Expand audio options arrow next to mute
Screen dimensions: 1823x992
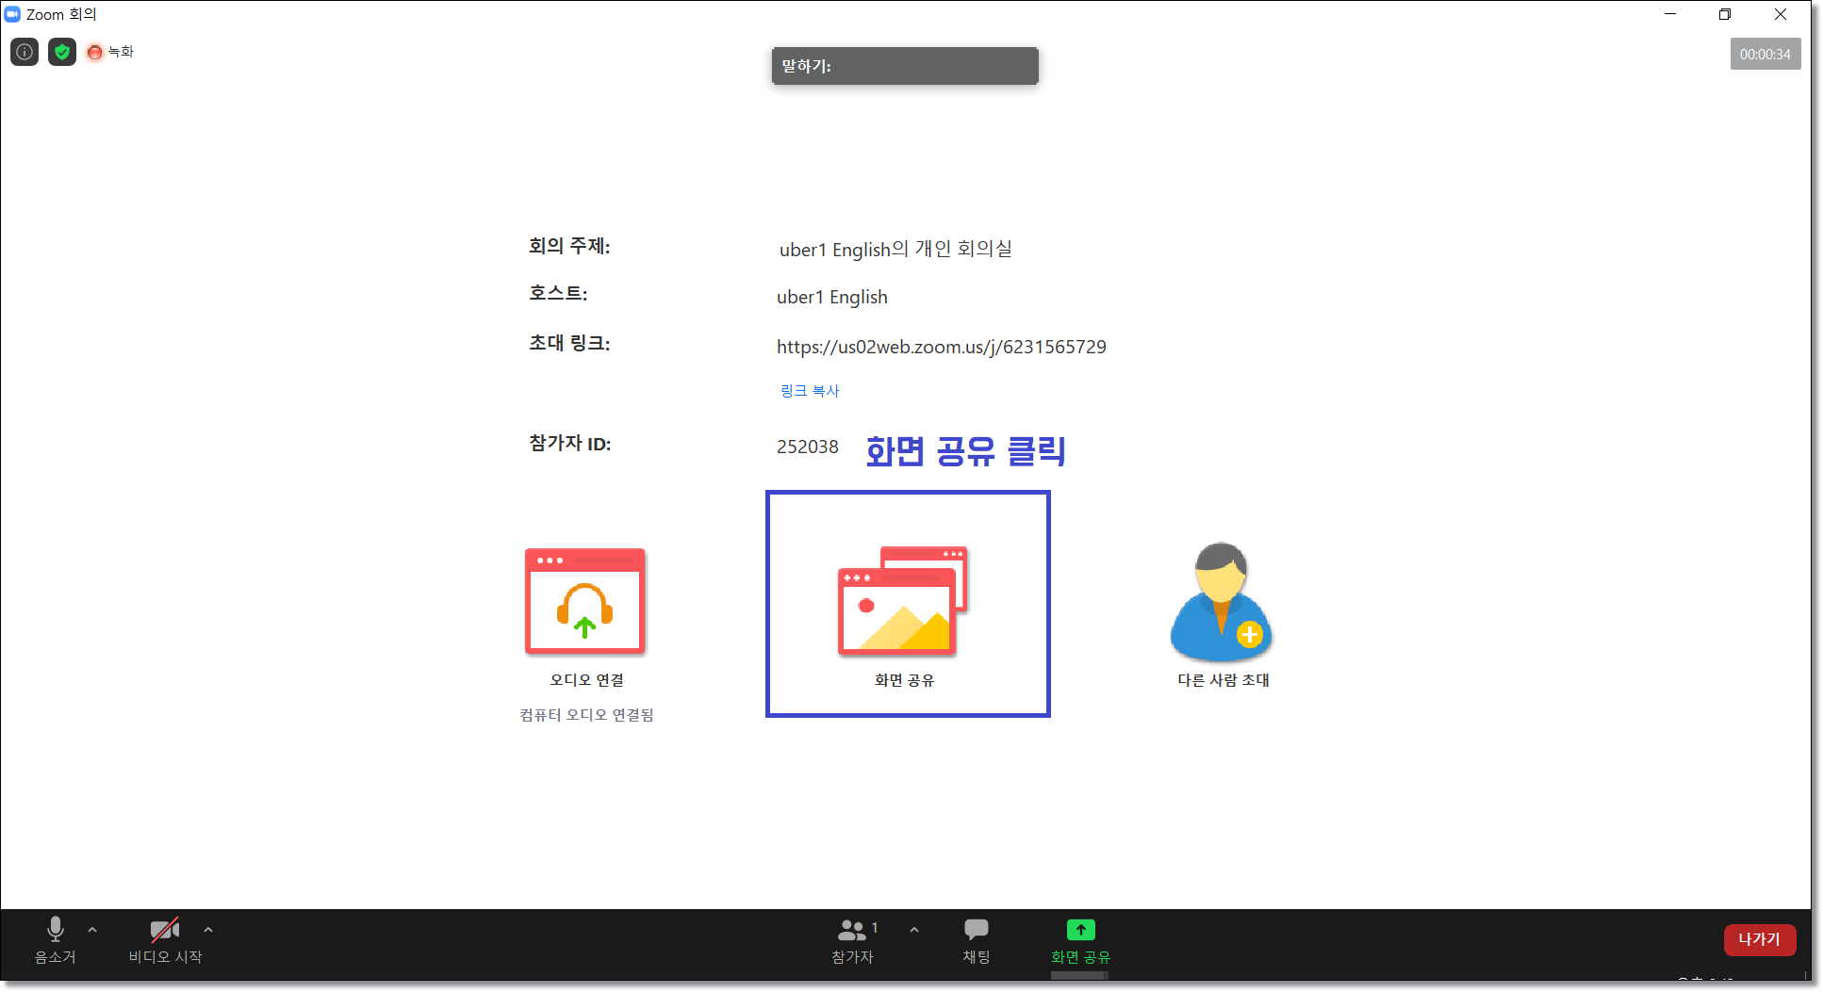92,930
